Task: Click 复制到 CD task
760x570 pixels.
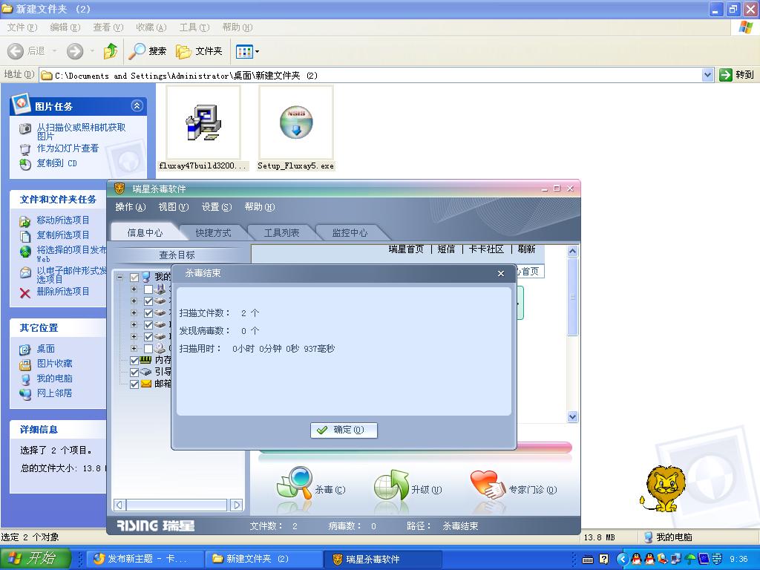Action: click(56, 163)
